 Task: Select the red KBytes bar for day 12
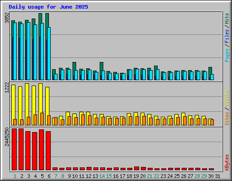click(x=89, y=168)
